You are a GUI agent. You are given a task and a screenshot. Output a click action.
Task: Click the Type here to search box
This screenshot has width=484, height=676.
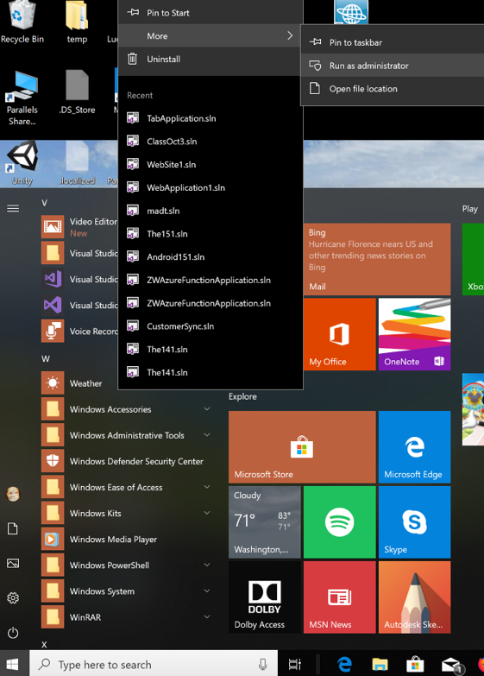point(154,665)
